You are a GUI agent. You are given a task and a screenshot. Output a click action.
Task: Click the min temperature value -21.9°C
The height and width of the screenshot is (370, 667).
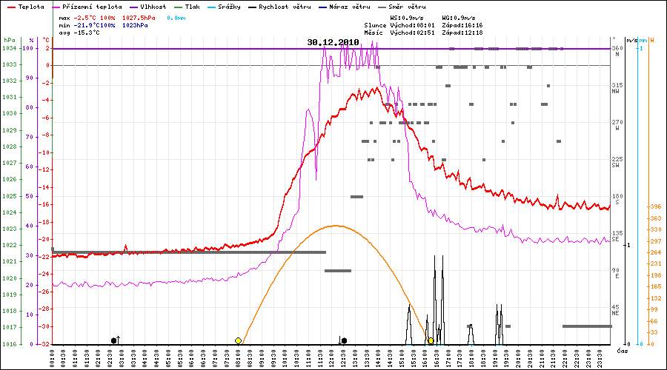point(87,25)
